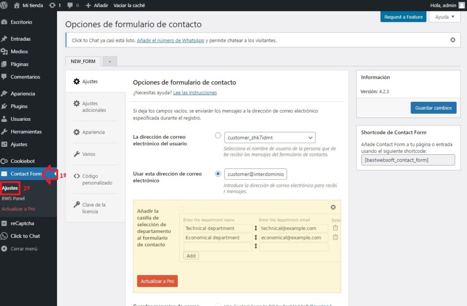
Task: Click the Varios wrench icon
Action: point(77,154)
